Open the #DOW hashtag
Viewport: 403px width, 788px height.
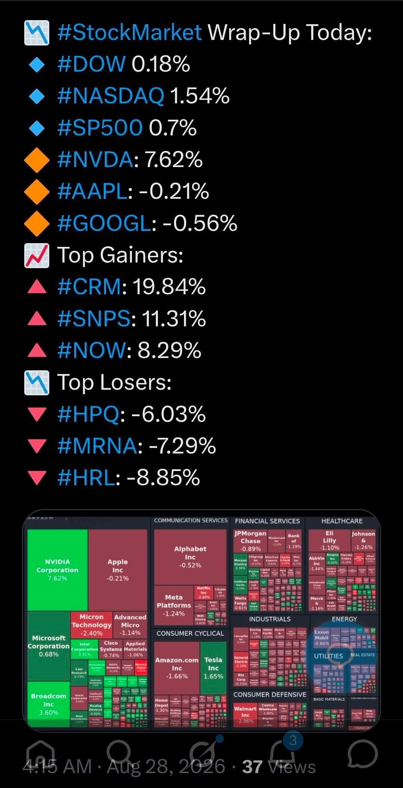coord(91,64)
